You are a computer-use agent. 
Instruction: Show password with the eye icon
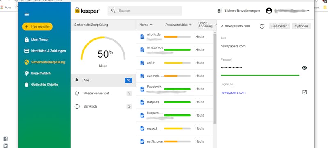(305, 68)
